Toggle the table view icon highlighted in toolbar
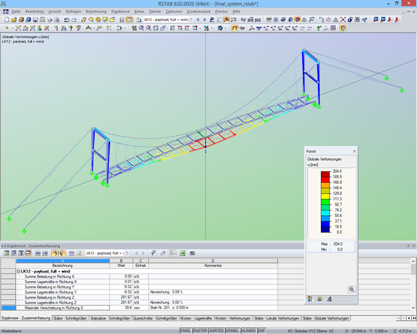The height and width of the screenshot is (334, 417). (x=129, y=20)
